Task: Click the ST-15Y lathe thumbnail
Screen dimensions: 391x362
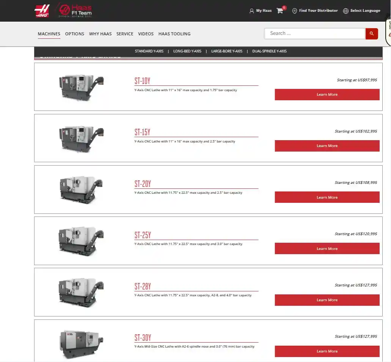Action: 81,138
